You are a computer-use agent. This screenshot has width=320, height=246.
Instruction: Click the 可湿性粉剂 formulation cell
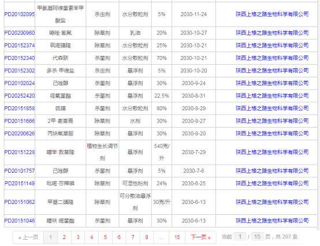(135, 184)
